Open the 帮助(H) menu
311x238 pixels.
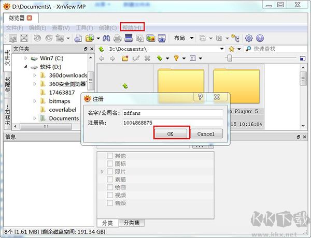click(132, 27)
